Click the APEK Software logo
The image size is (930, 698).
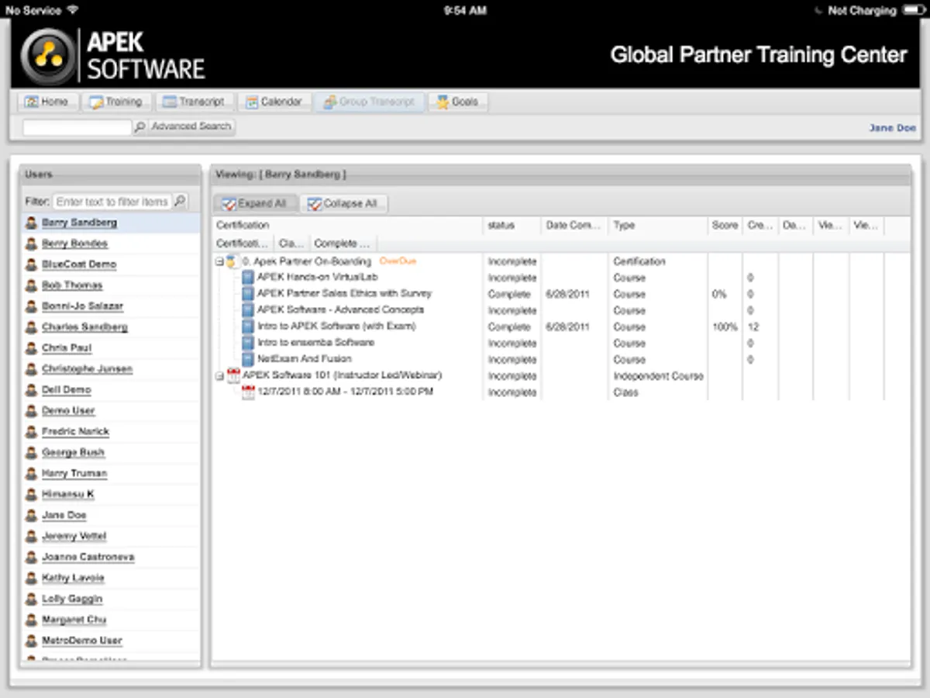[113, 55]
